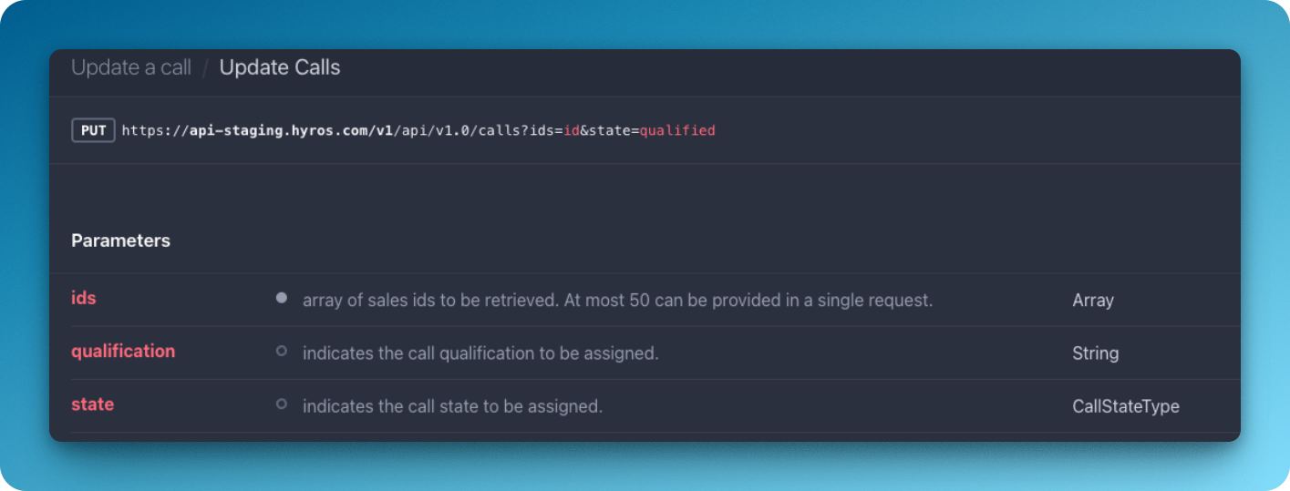Open the CallStateType type reference
The width and height of the screenshot is (1290, 491).
tap(1126, 406)
